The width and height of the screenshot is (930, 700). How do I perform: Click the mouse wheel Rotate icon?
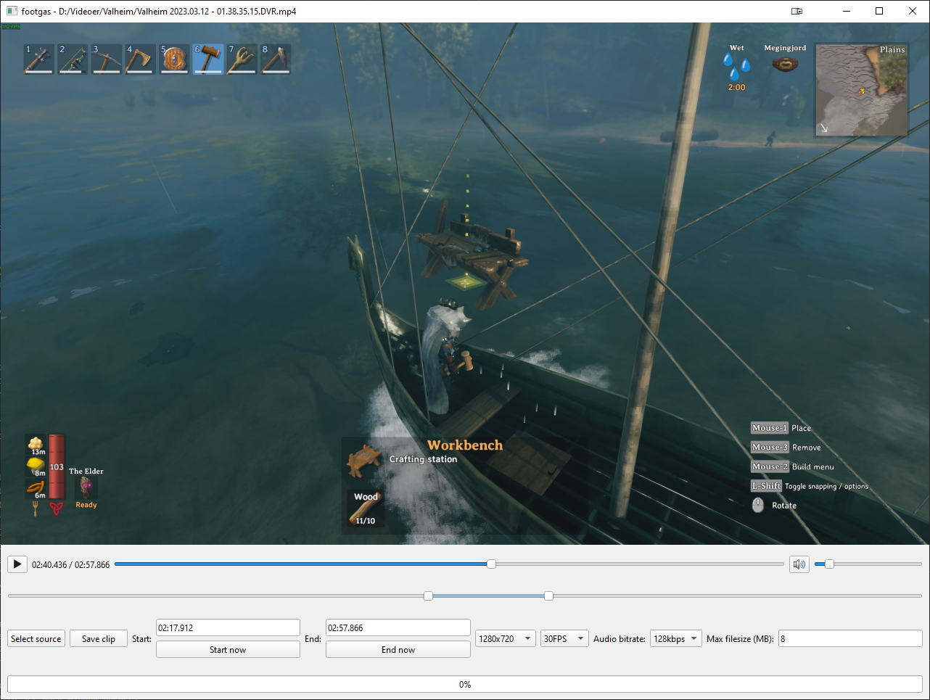click(x=758, y=506)
